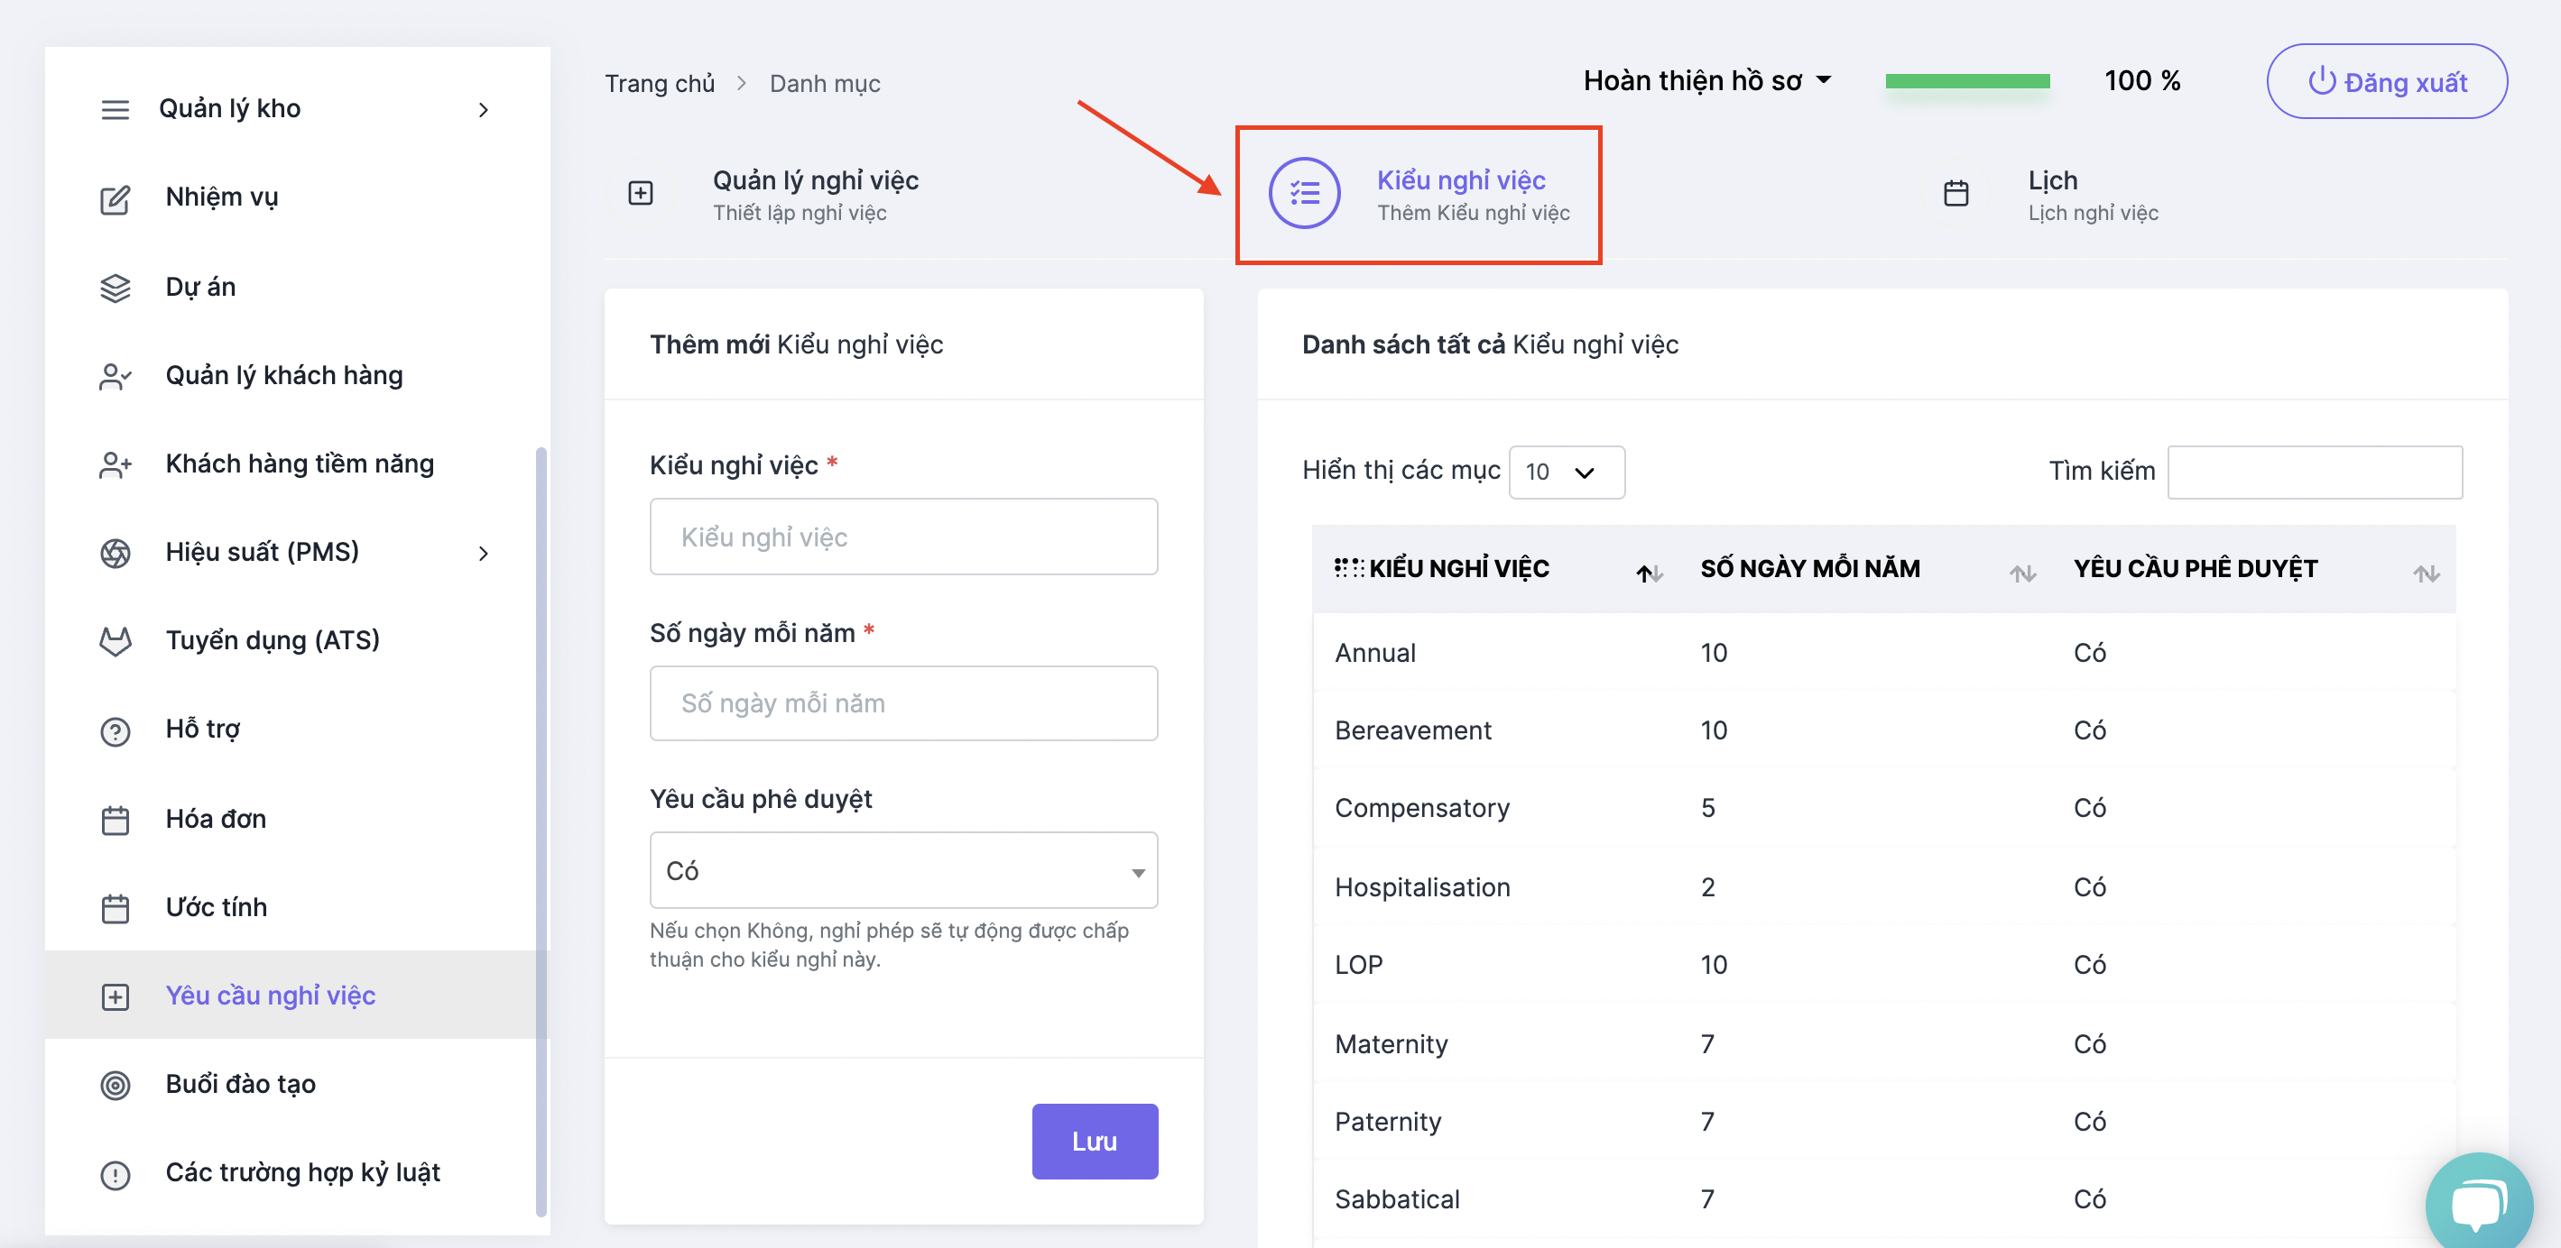
Task: Click the Lịch calendar icon
Action: [1955, 193]
